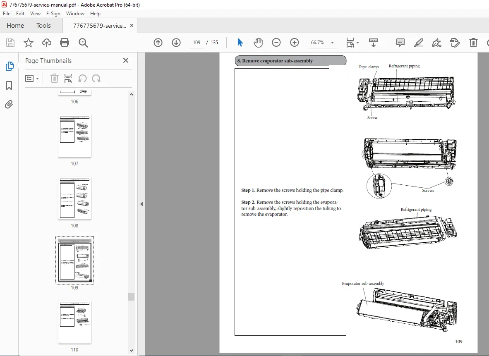Click the 'Screws' diagram label
489x356 pixels.
click(428, 191)
